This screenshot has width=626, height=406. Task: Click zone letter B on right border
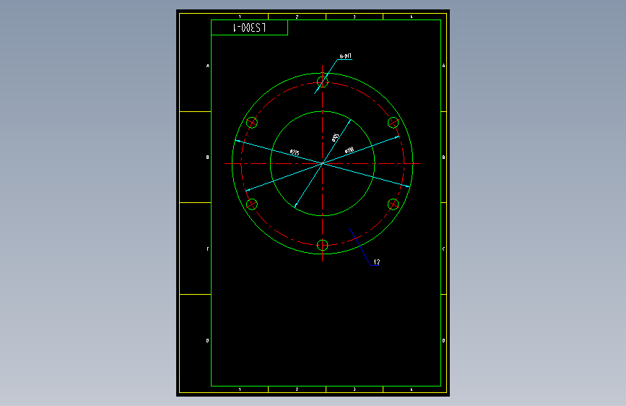click(443, 157)
